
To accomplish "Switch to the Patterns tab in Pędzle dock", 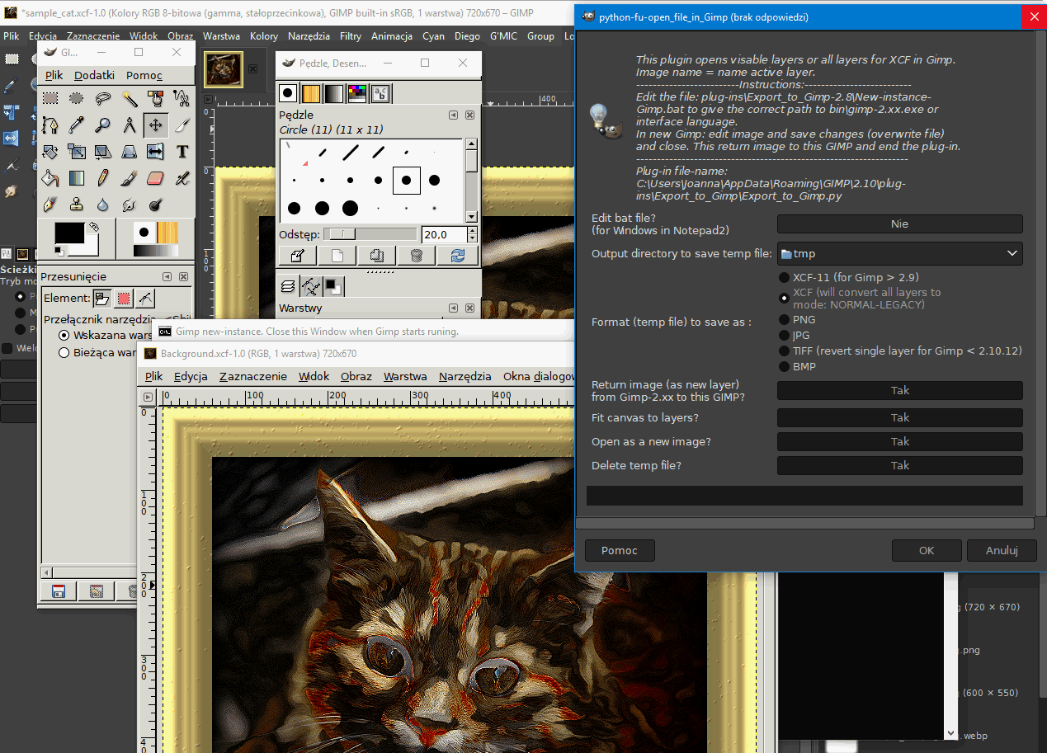I will (x=310, y=93).
